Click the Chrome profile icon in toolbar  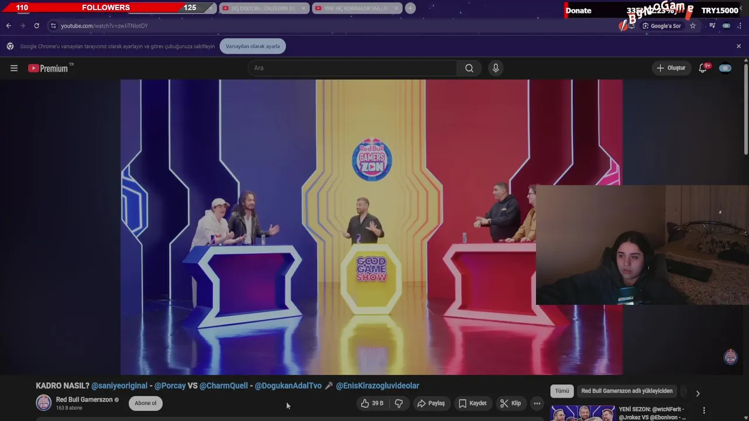pyautogui.click(x=726, y=26)
